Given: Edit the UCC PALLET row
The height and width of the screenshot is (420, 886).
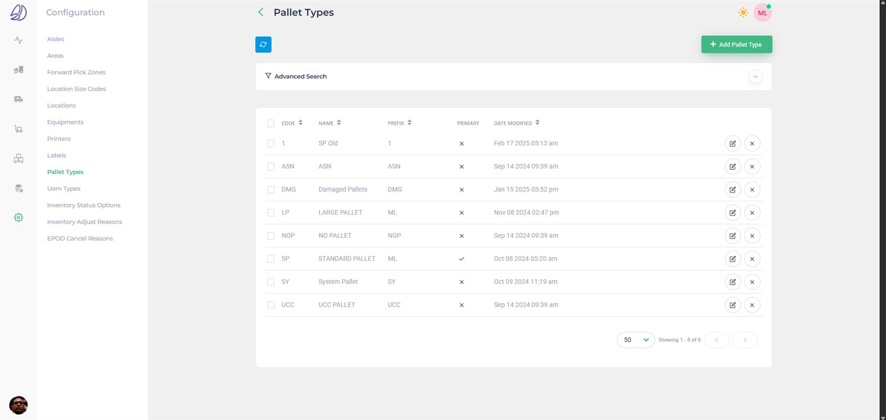Looking at the screenshot, I should (733, 305).
